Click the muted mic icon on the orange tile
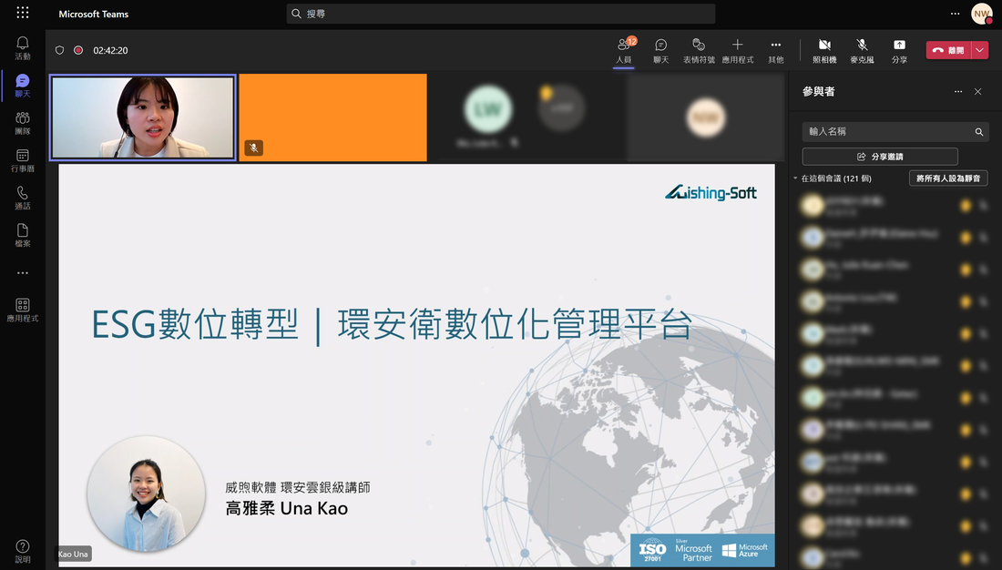 tap(254, 148)
